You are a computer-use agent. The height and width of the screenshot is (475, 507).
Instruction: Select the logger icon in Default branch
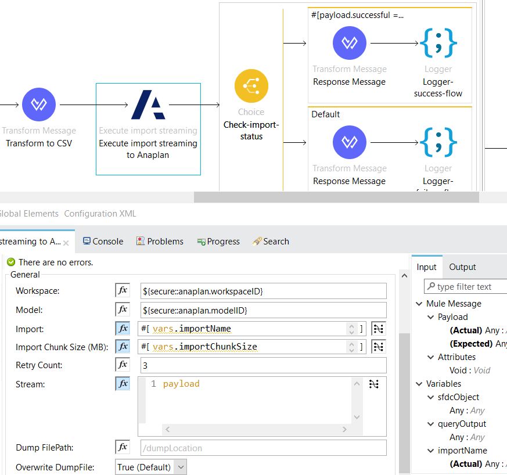438,142
